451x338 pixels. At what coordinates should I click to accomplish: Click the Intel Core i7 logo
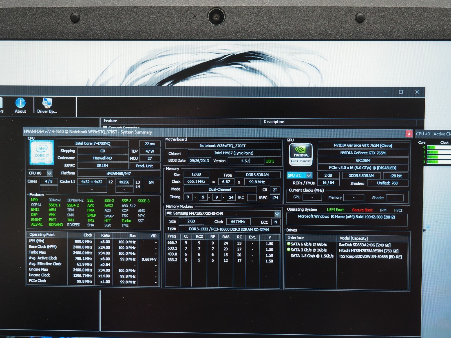click(42, 152)
